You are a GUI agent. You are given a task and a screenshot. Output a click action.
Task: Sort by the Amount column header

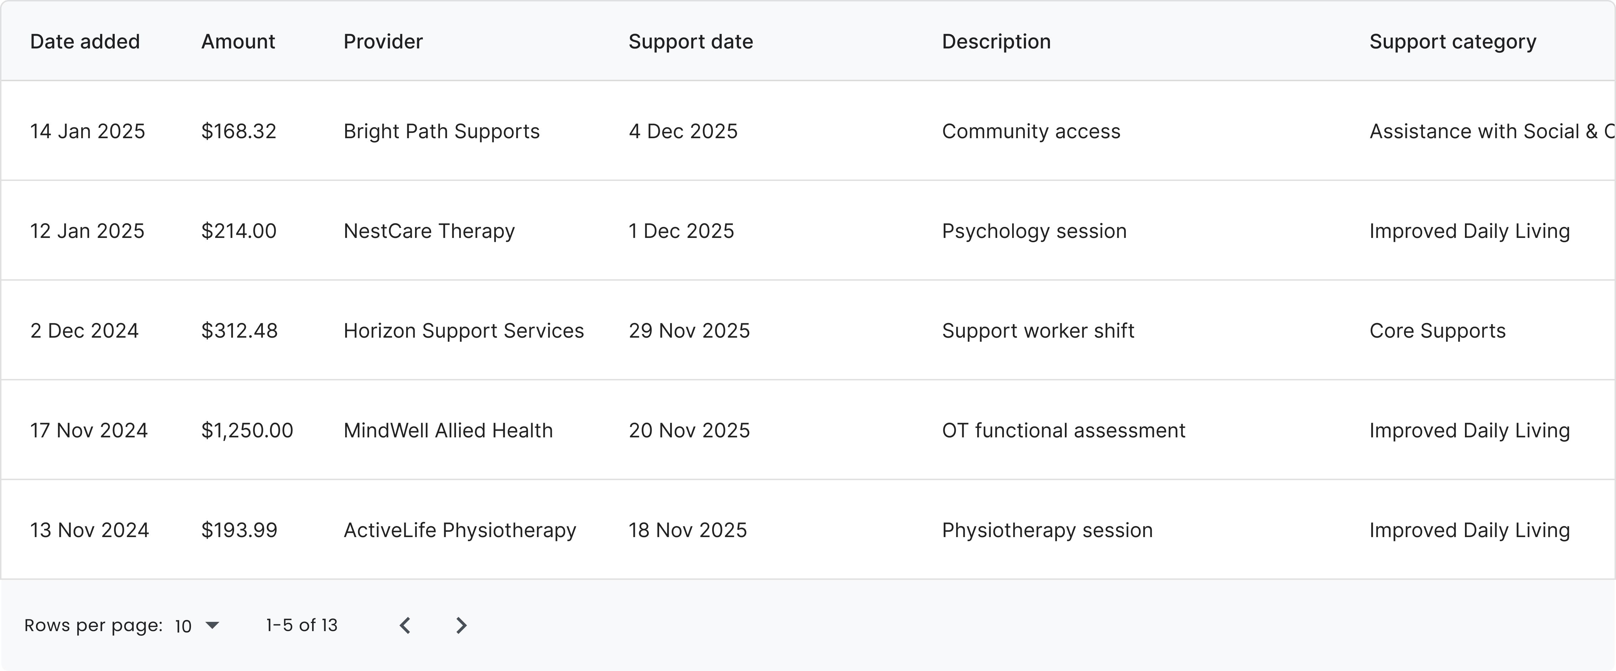pyautogui.click(x=238, y=41)
